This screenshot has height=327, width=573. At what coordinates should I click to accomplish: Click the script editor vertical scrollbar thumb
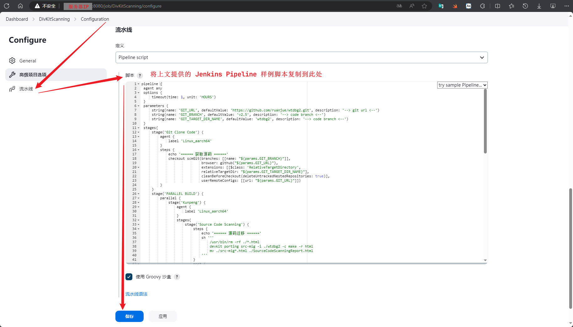coord(485,121)
